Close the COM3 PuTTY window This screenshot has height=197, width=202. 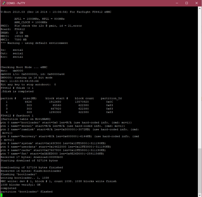pyautogui.click(x=196, y=3)
